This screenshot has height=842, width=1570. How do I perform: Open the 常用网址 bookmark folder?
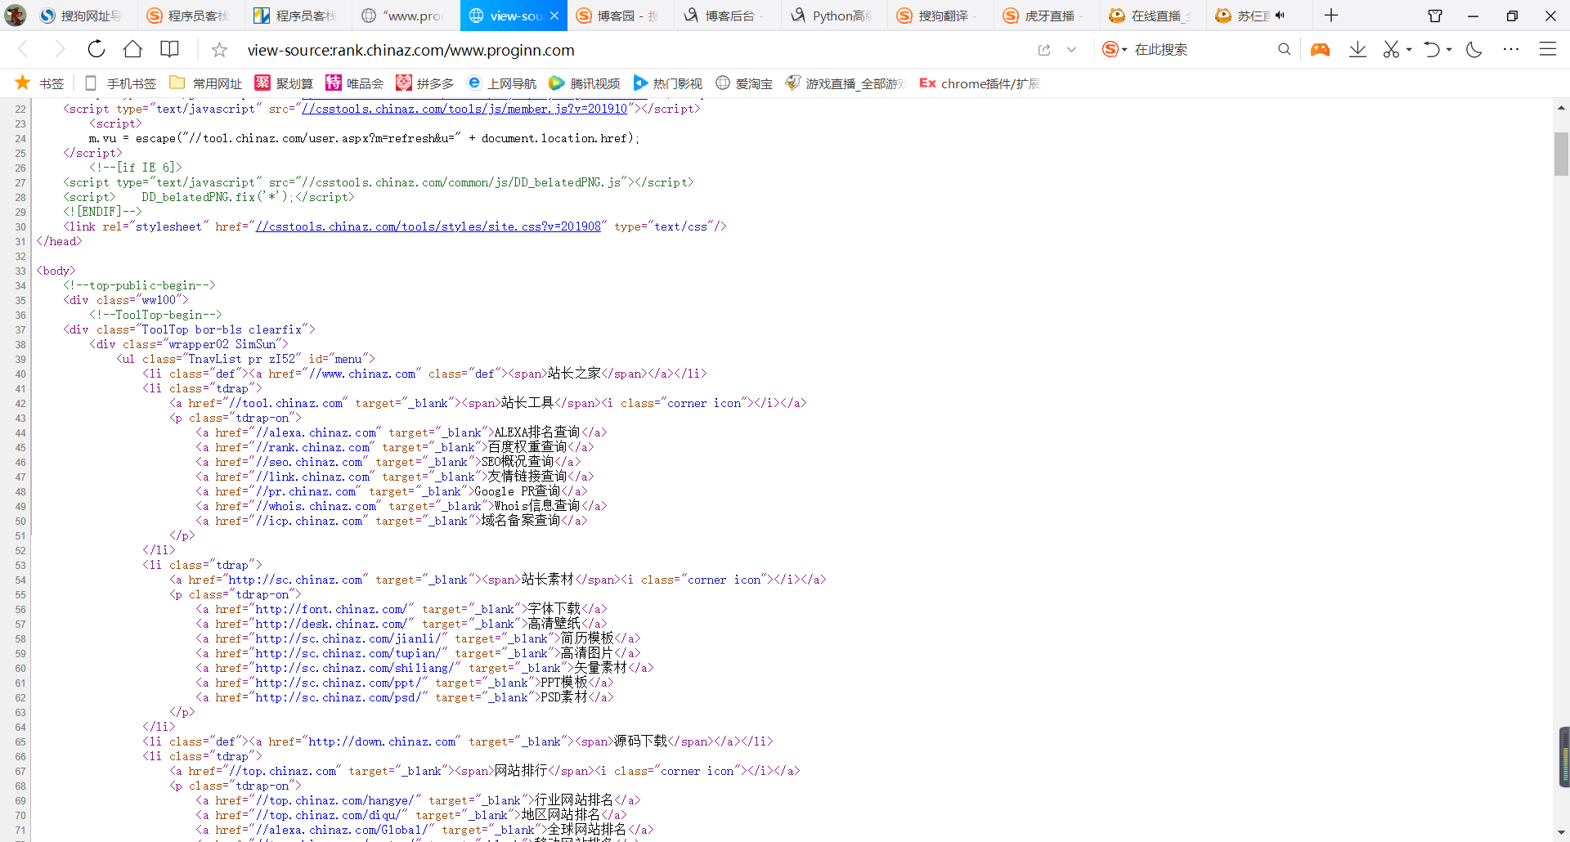[x=206, y=83]
